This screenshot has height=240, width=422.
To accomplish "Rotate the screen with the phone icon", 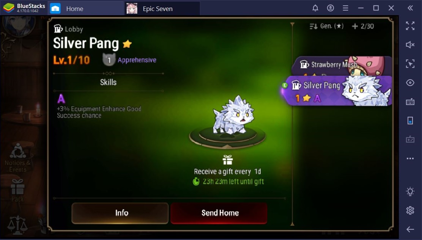I will pos(410,121).
